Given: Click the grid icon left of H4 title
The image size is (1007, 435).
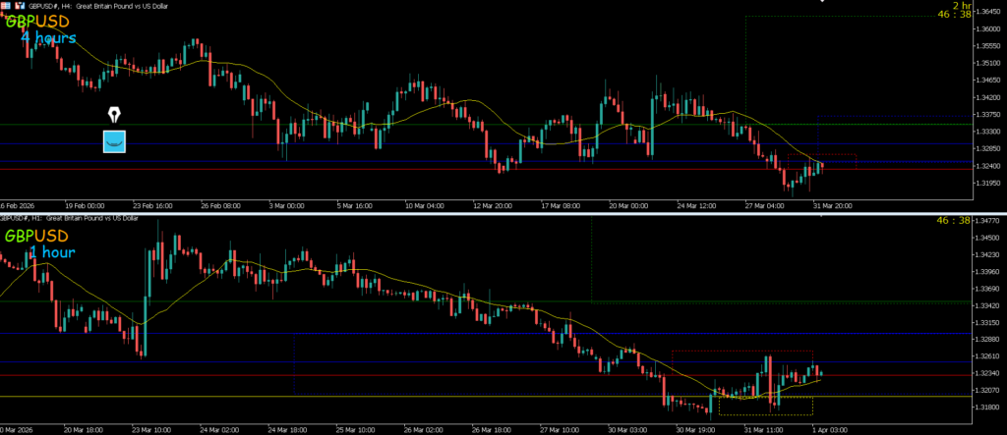Looking at the screenshot, I should pos(7,6).
